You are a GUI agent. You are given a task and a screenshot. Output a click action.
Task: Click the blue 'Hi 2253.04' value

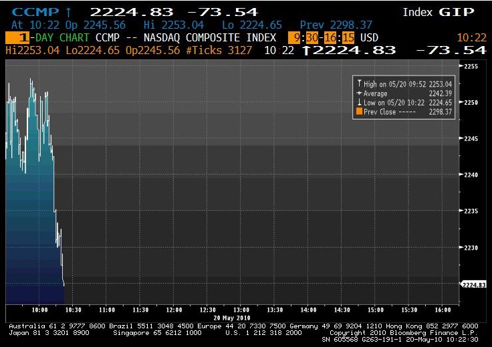point(174,25)
